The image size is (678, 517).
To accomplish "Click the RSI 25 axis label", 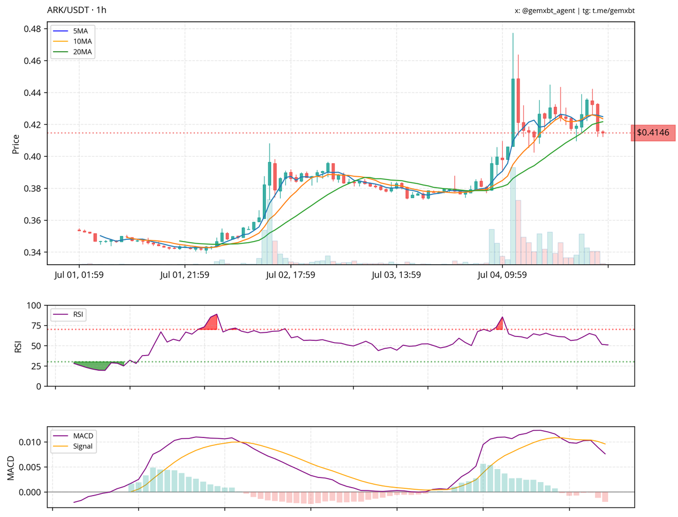I will (37, 366).
